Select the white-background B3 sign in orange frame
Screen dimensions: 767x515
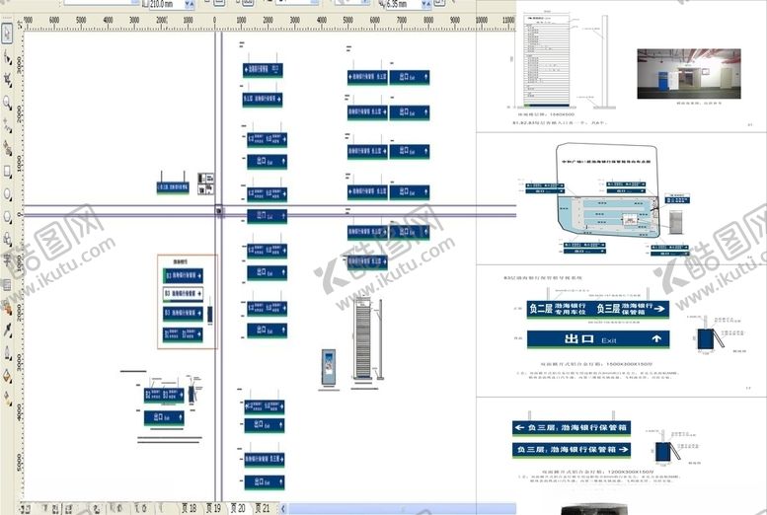tap(183, 293)
